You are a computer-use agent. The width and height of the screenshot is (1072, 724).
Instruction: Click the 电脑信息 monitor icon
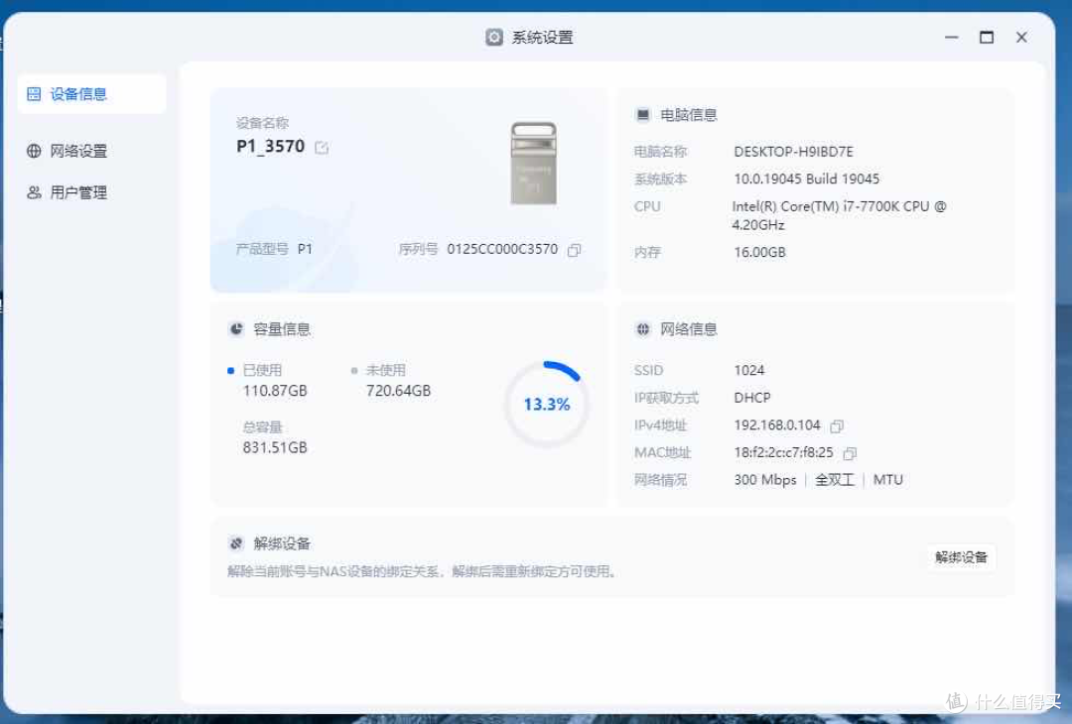pyautogui.click(x=642, y=115)
